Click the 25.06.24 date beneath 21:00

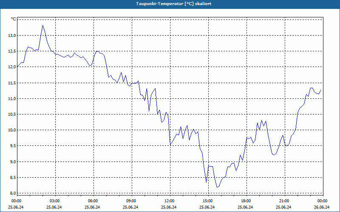(x=283, y=207)
